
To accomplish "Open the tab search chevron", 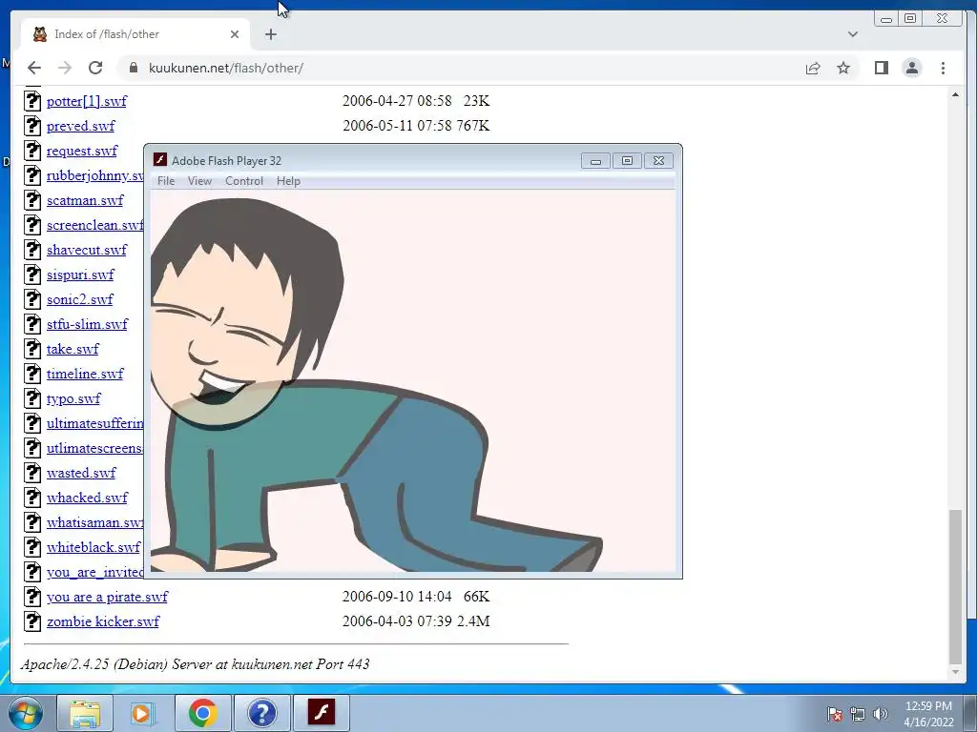I will click(x=852, y=34).
